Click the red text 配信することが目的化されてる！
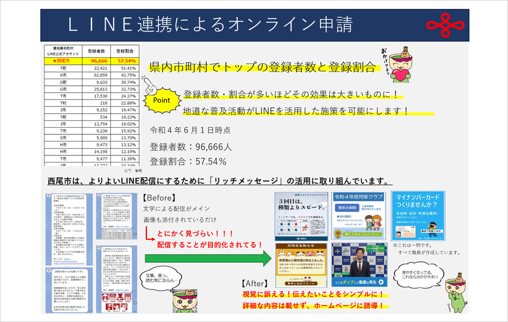508x322 pixels. [x=210, y=245]
